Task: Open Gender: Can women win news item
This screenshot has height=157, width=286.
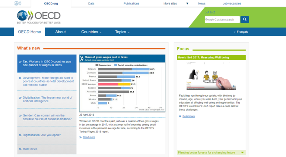Action: (x=47, y=117)
